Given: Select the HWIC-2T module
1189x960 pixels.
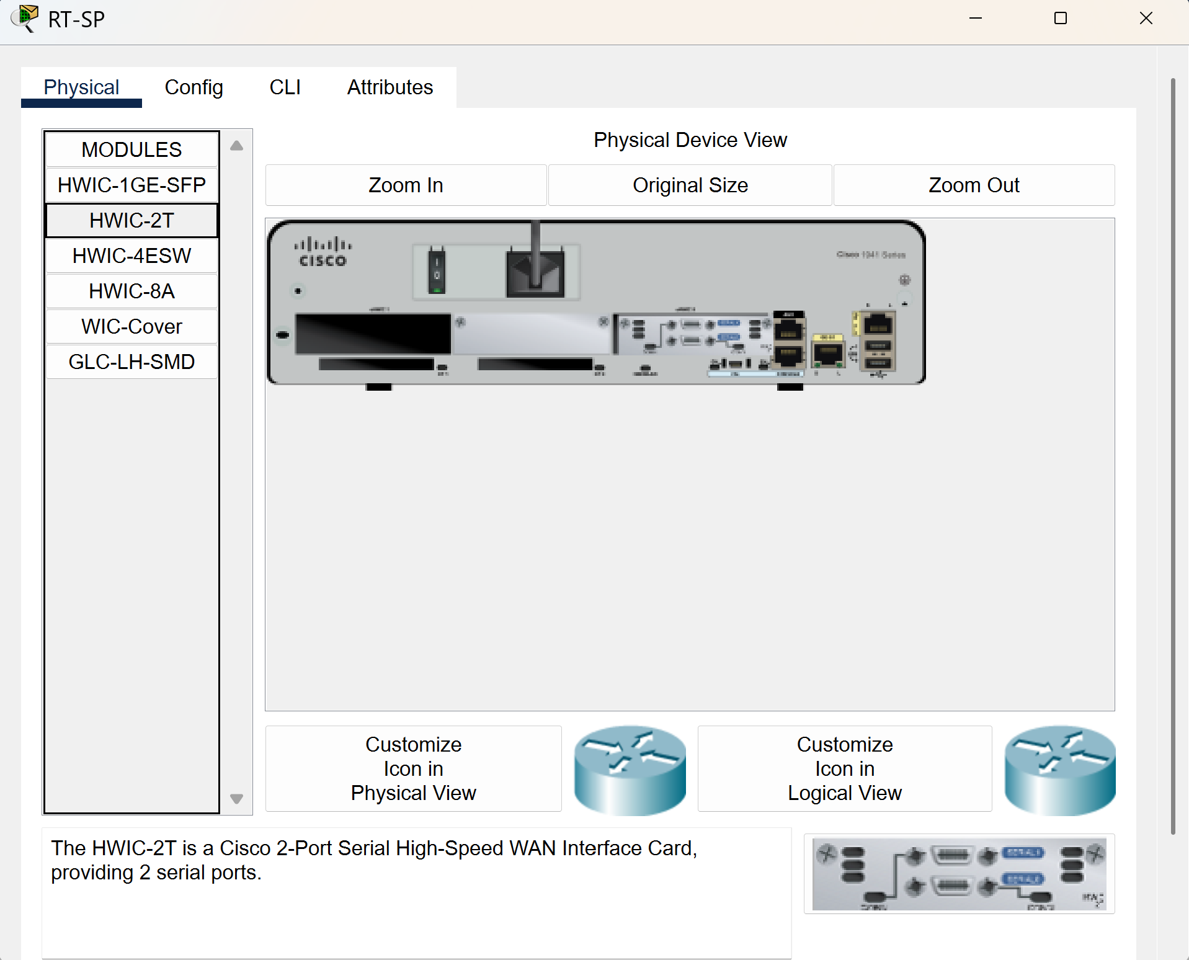Looking at the screenshot, I should coord(131,220).
